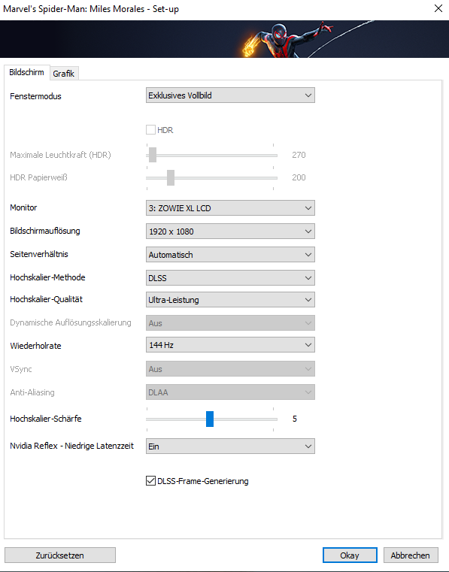The width and height of the screenshot is (449, 572).
Task: Switch to the Grafik tab
Action: [64, 74]
